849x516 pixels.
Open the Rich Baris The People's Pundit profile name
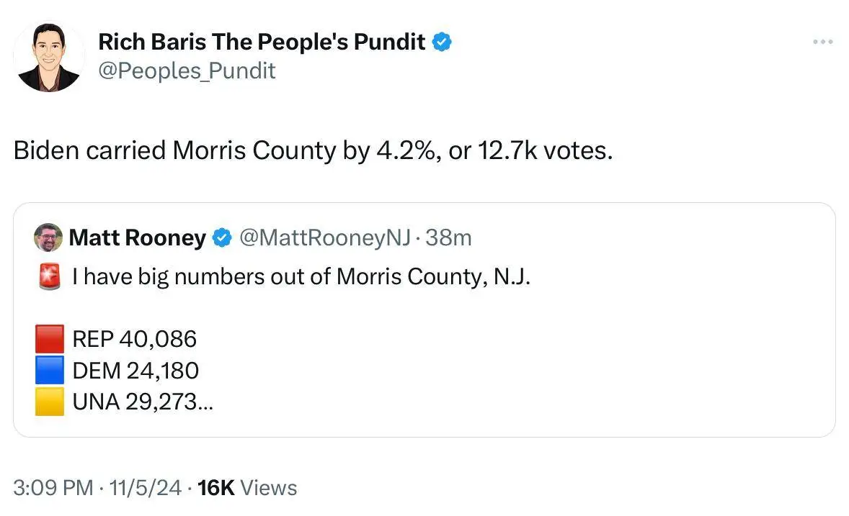[x=262, y=42]
